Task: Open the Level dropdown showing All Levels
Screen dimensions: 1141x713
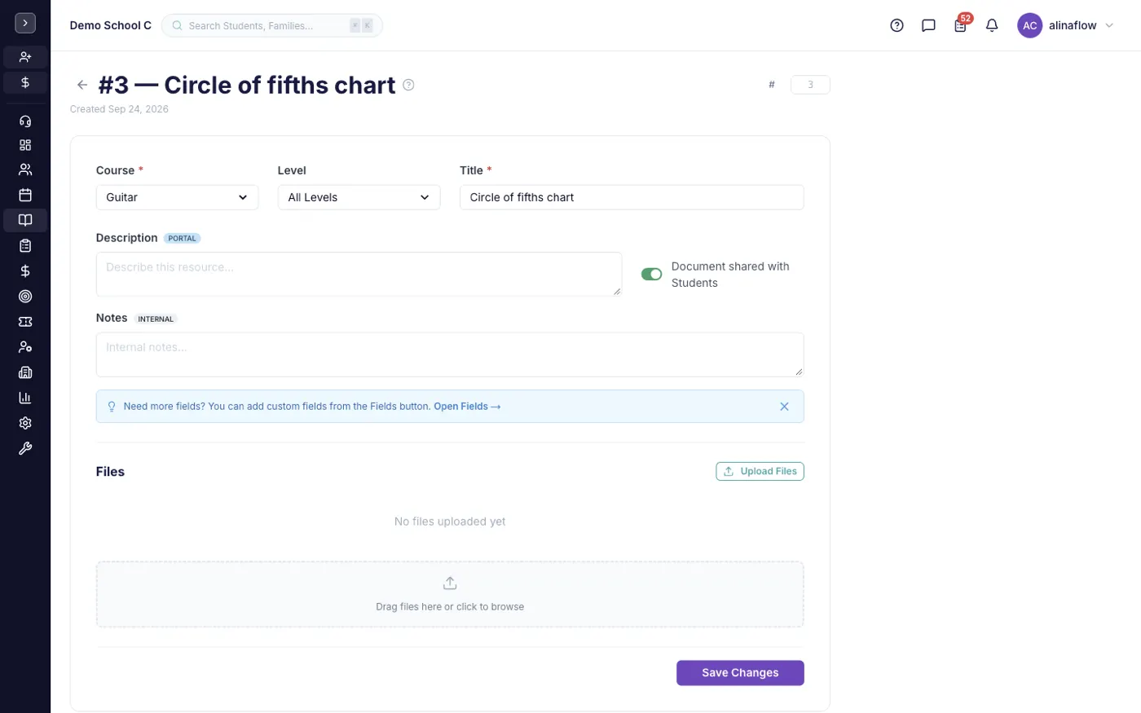Action: 359,197
